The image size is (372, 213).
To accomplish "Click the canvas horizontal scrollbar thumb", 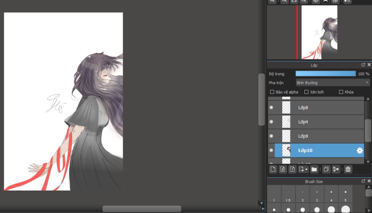I will (142, 209).
